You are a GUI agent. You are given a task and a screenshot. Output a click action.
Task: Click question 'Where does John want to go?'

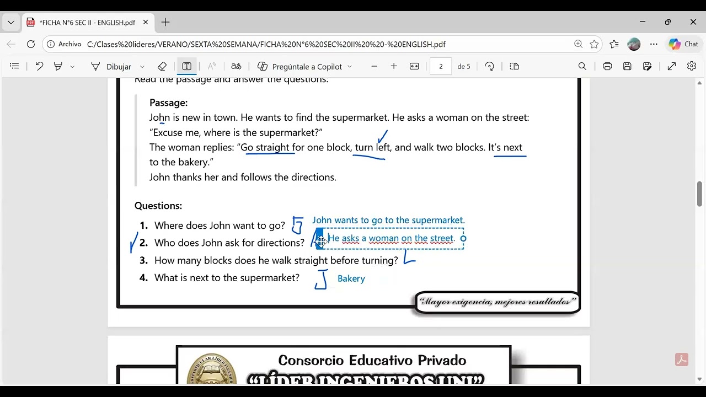220,226
